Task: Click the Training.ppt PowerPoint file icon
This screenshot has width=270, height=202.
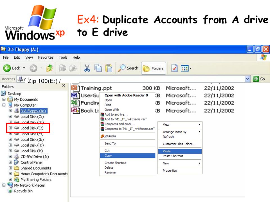Action: [75, 88]
